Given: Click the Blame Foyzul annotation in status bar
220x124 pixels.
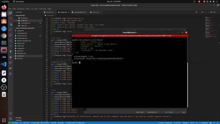Looking at the screenshot, I should click(x=75, y=123).
